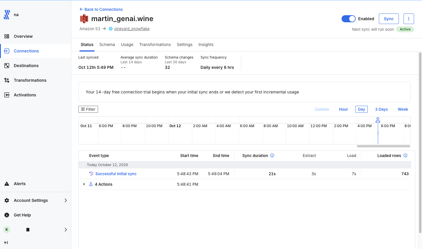Click the Connections sidebar icon
This screenshot has height=249, width=422.
click(7, 51)
